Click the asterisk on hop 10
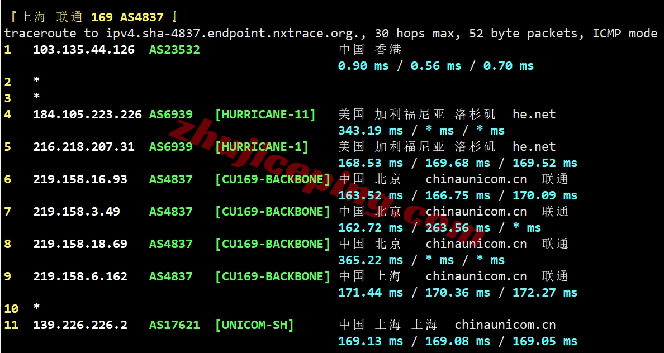The height and width of the screenshot is (353, 664). point(37,308)
